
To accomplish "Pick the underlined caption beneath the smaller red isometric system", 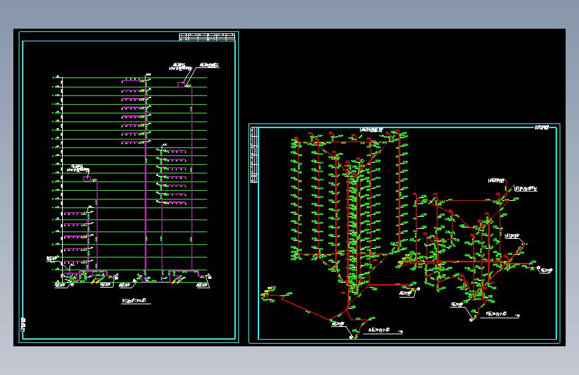I will (x=500, y=314).
